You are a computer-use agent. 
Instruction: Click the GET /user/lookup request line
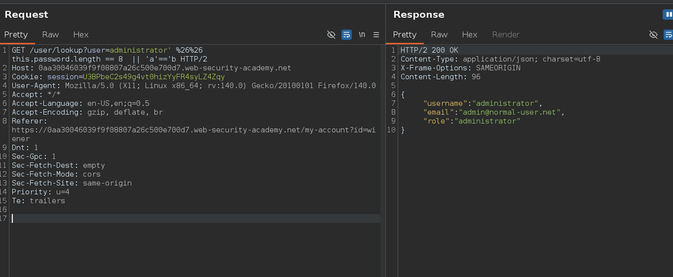coord(107,50)
